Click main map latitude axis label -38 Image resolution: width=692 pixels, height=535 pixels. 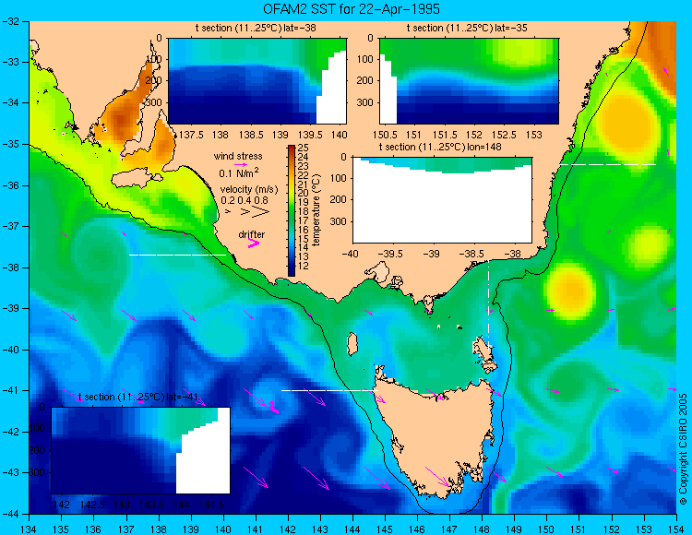tap(10, 267)
